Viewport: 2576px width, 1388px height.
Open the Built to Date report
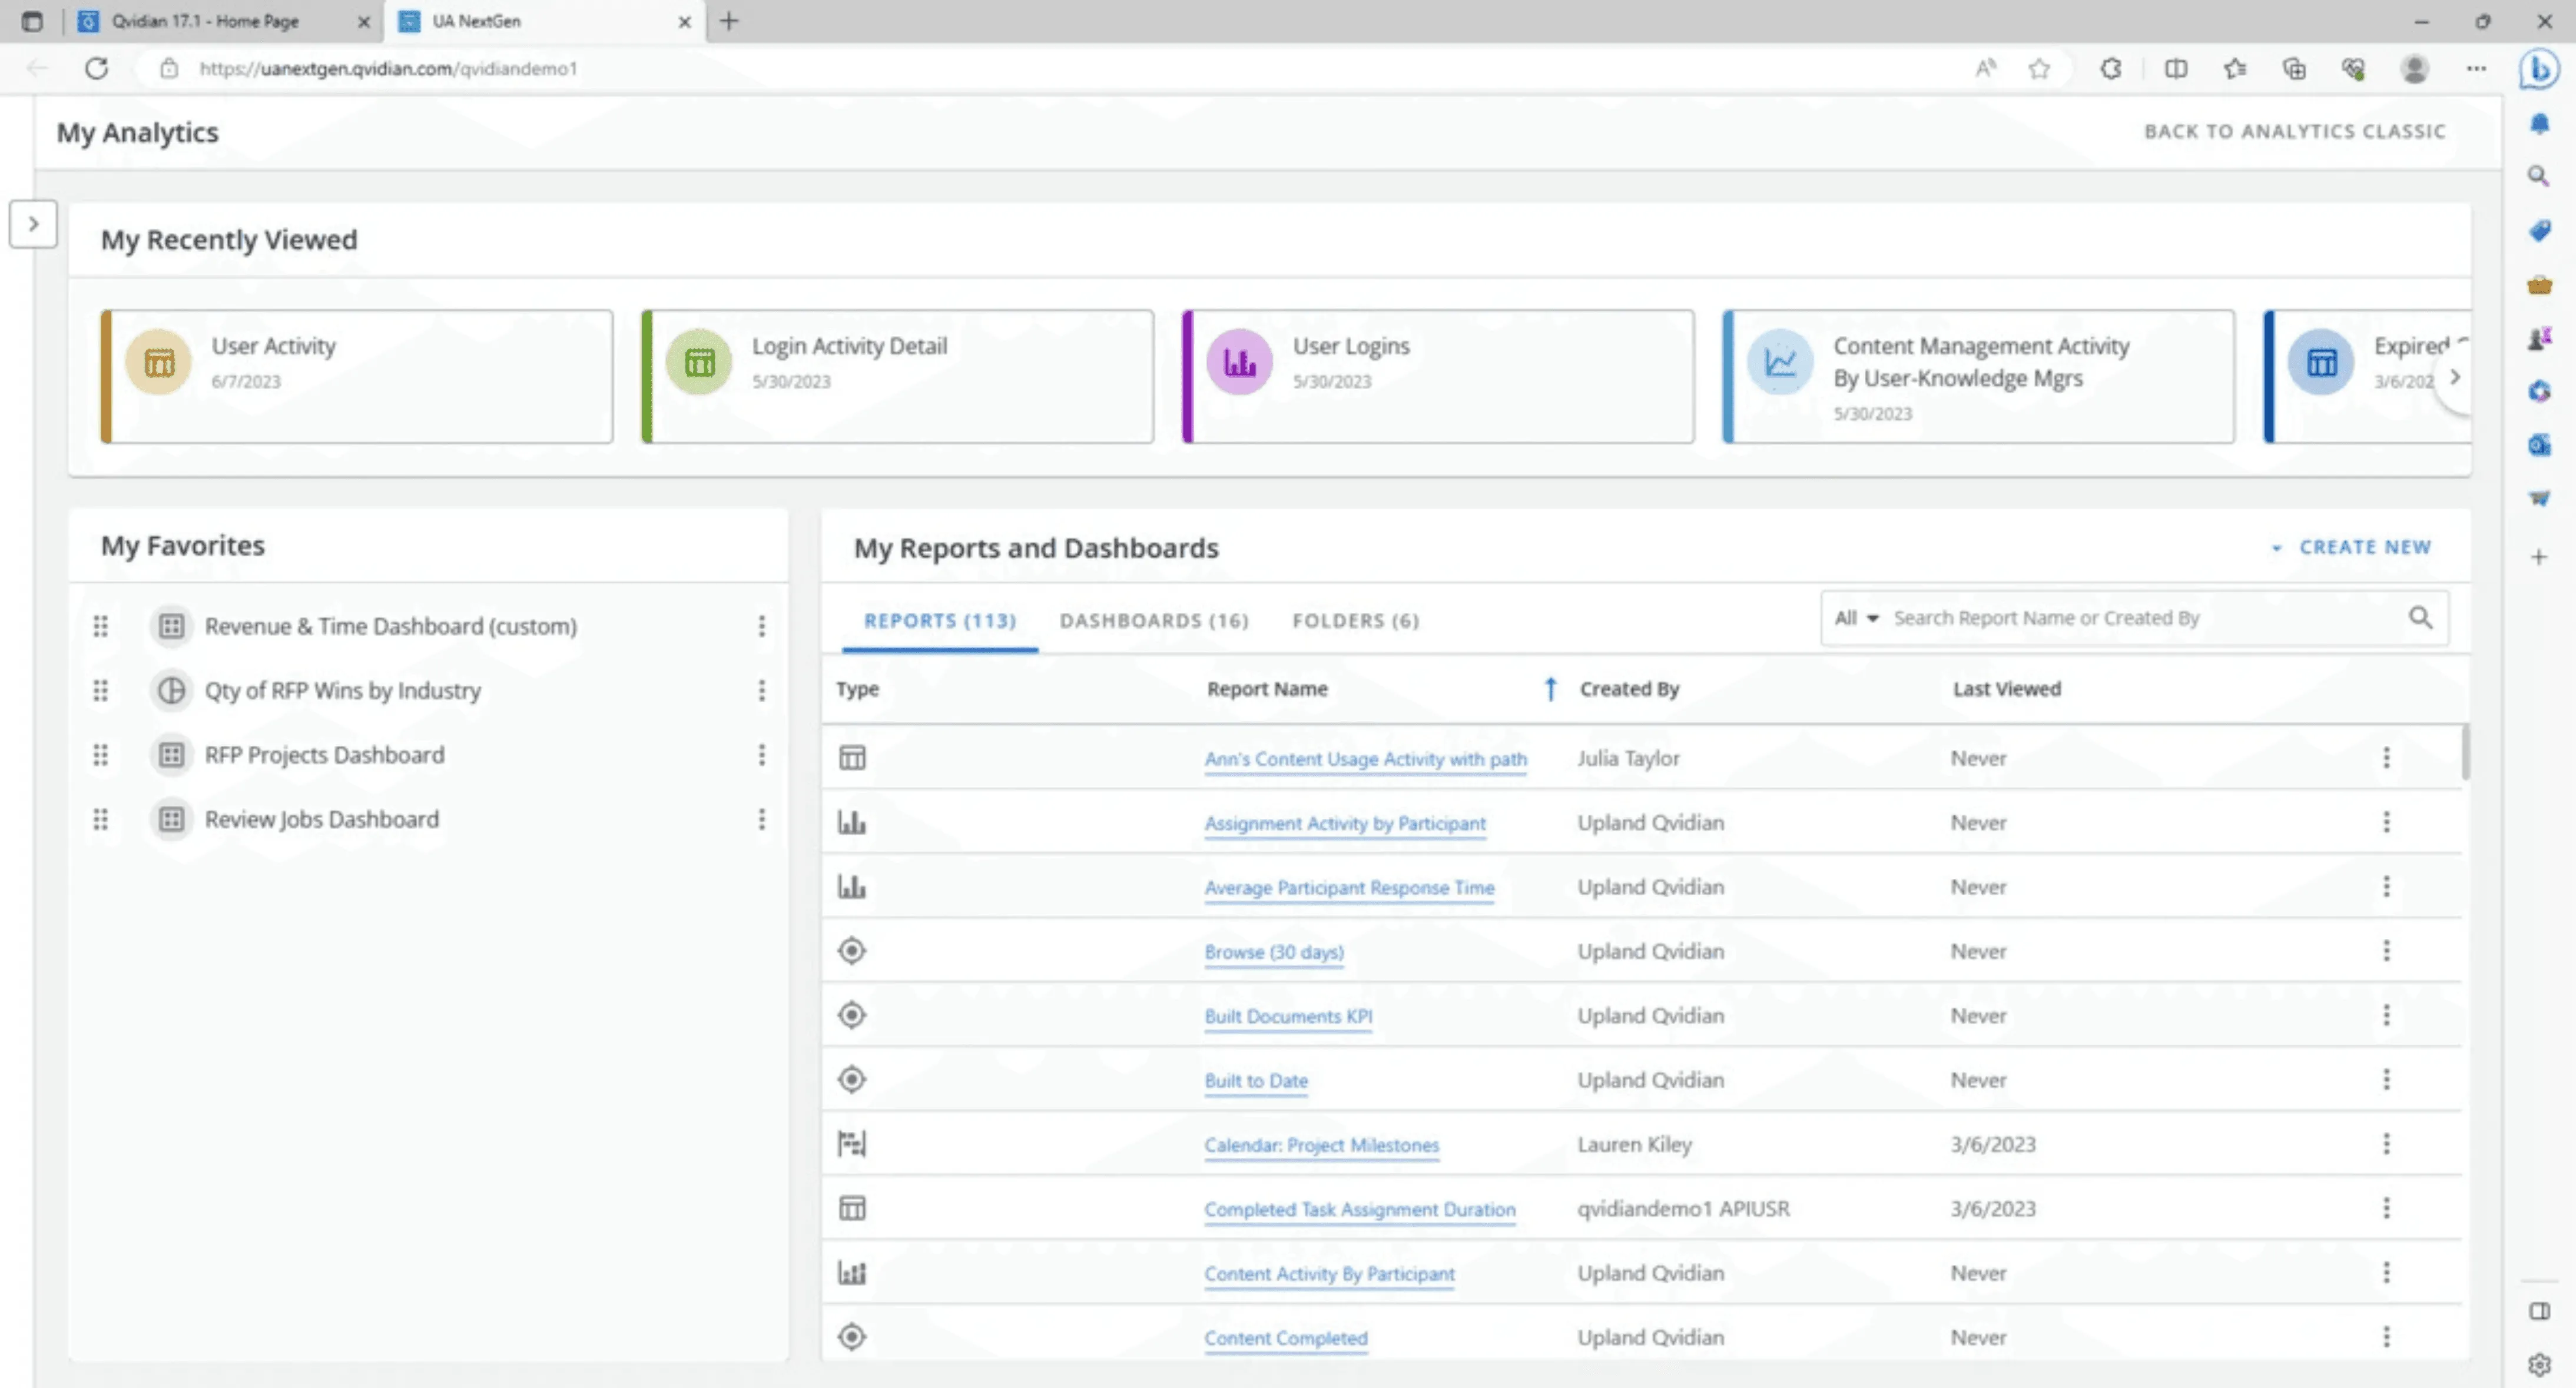tap(1256, 1081)
